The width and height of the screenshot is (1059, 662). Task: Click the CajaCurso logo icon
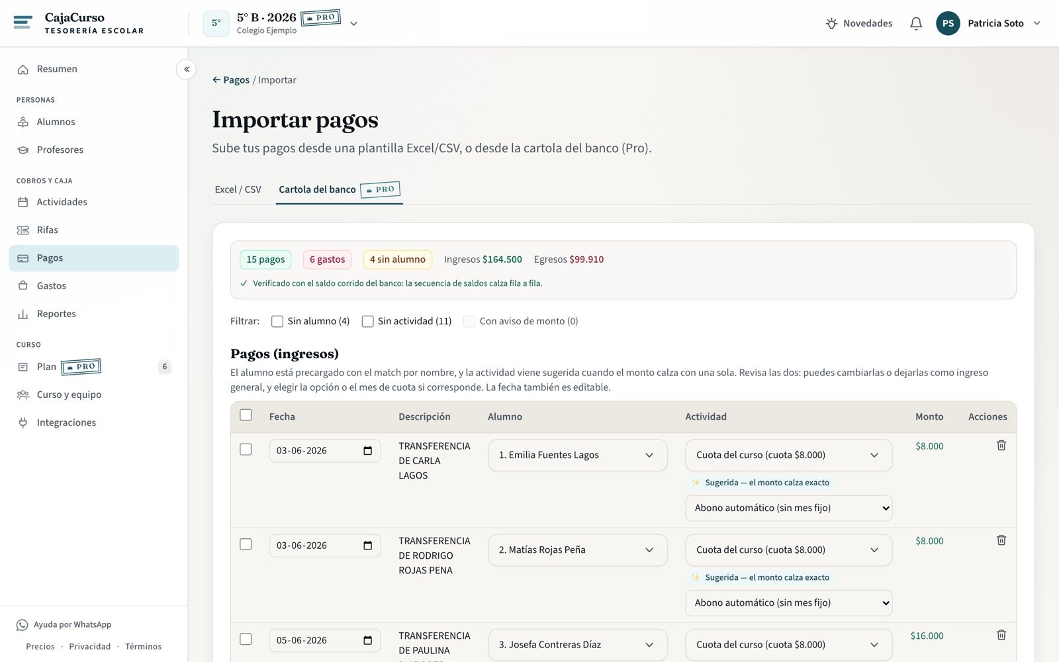click(23, 23)
